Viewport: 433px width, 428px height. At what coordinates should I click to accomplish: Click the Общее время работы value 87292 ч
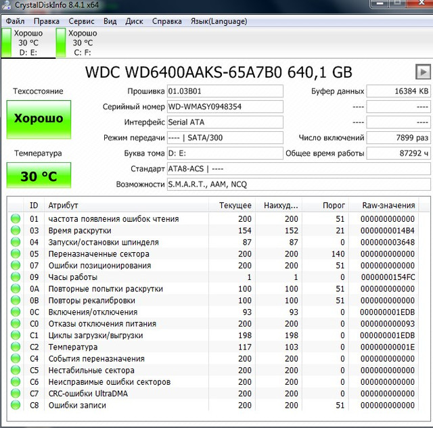[398, 153]
